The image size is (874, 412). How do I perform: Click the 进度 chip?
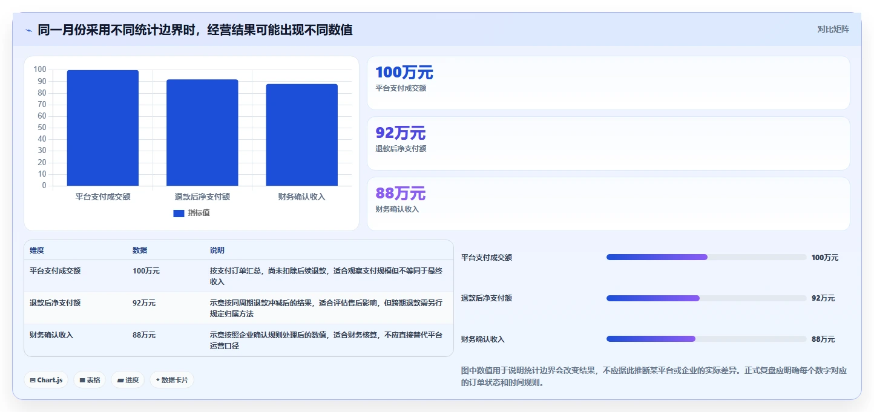128,380
